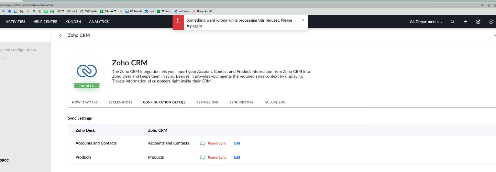496x172 pixels.
Task: Switch to the Sync History tab
Action: click(242, 102)
